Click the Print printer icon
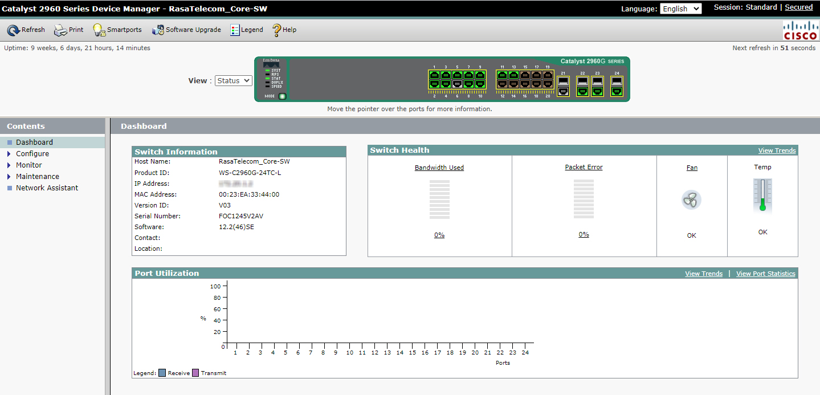820x395 pixels. [60, 30]
